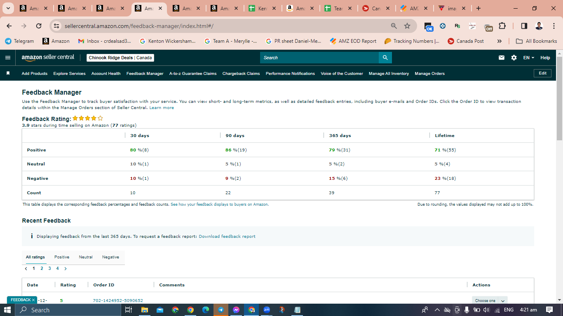Image resolution: width=563 pixels, height=316 pixels.
Task: Click the extension icon with Off badge
Action: pos(488,27)
